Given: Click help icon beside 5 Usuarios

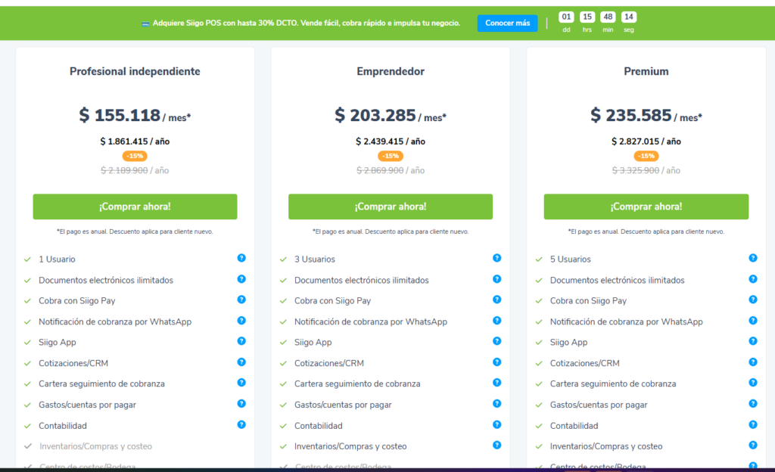Looking at the screenshot, I should tap(753, 258).
